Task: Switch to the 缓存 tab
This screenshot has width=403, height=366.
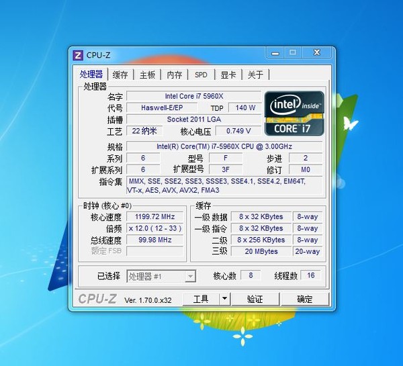Action: [120, 75]
